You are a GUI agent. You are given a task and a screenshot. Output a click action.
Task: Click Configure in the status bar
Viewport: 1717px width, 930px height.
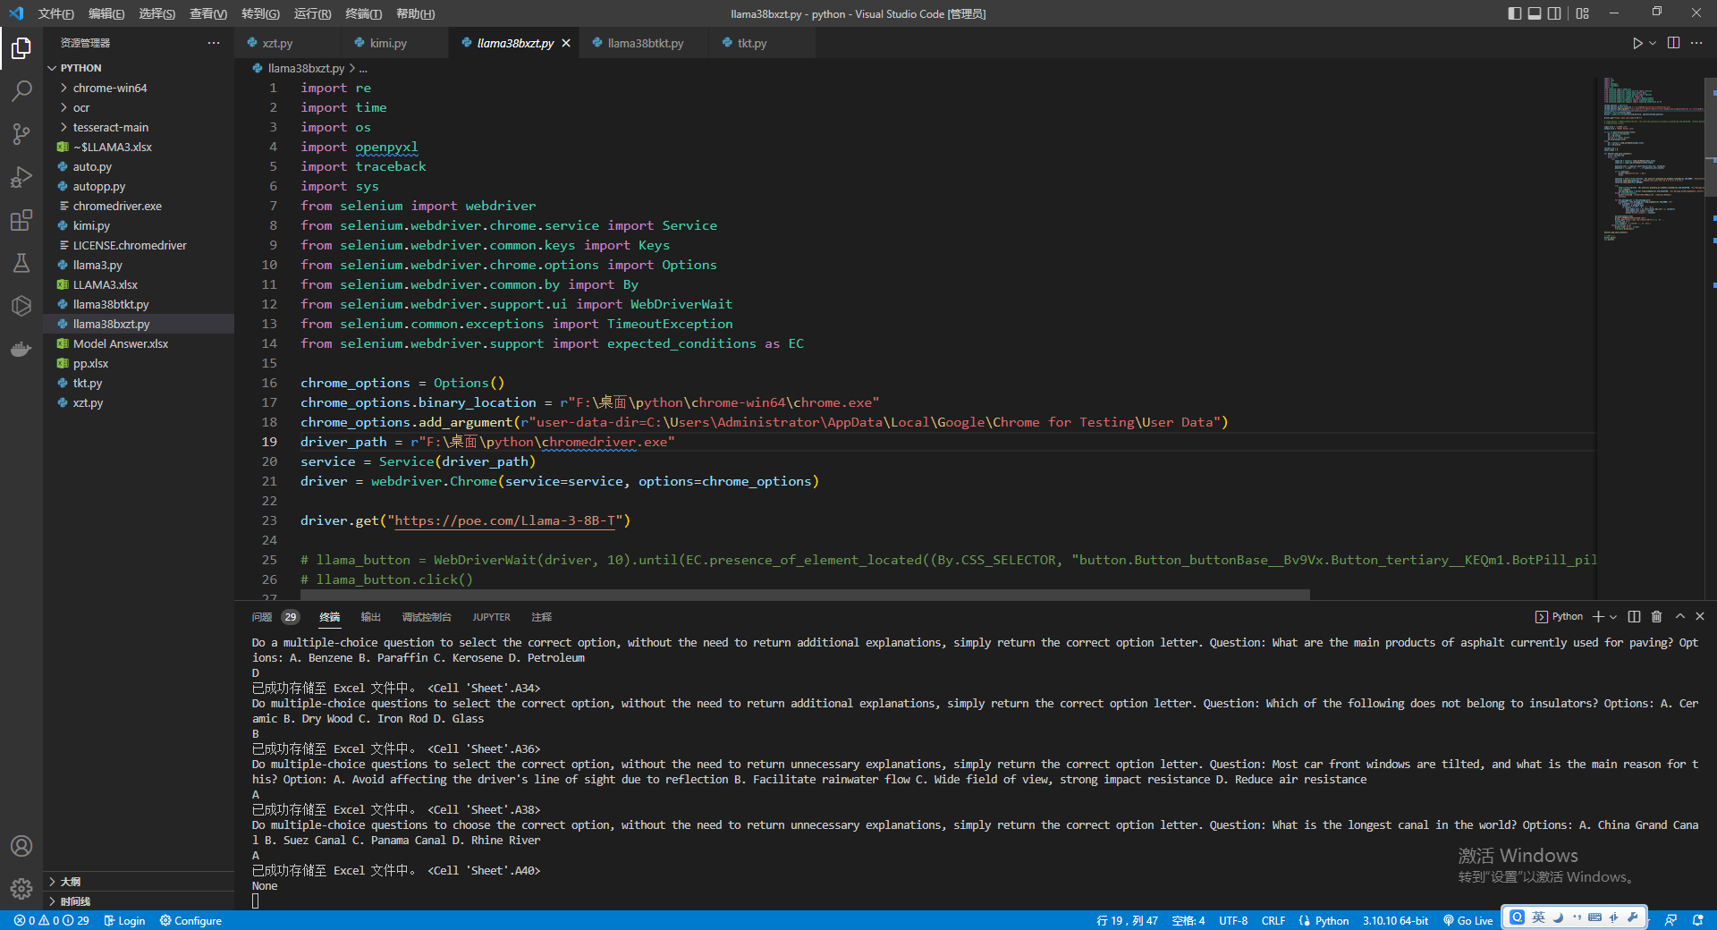(190, 920)
